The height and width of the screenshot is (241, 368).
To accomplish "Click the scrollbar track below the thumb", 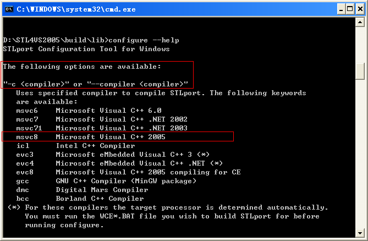I will [x=360, y=165].
